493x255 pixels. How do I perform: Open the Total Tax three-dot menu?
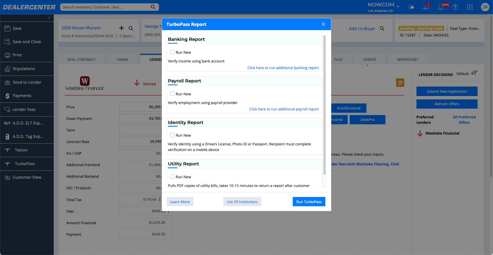[160, 199]
